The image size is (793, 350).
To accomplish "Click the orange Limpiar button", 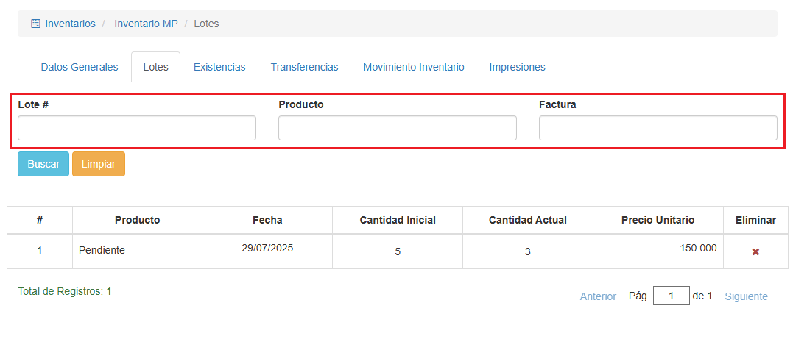I will pyautogui.click(x=99, y=164).
